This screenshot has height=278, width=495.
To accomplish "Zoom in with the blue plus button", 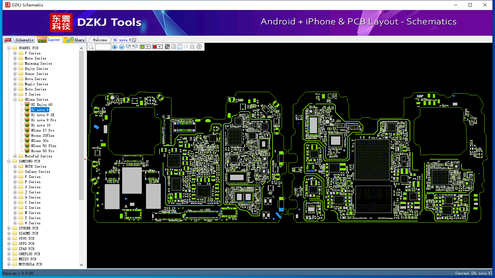I will [115, 47].
